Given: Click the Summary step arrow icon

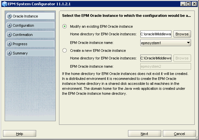Looking at the screenshot, I should [9, 53].
